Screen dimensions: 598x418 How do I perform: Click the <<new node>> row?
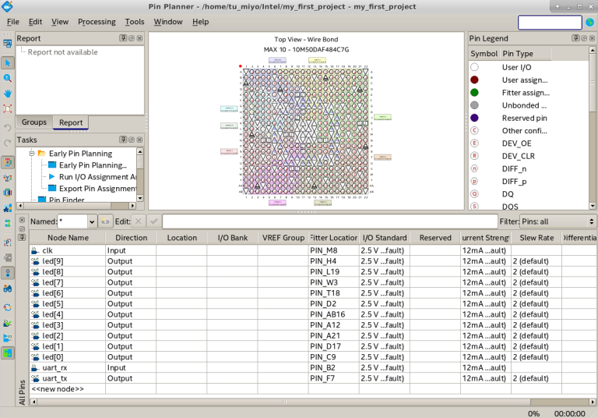click(58, 388)
